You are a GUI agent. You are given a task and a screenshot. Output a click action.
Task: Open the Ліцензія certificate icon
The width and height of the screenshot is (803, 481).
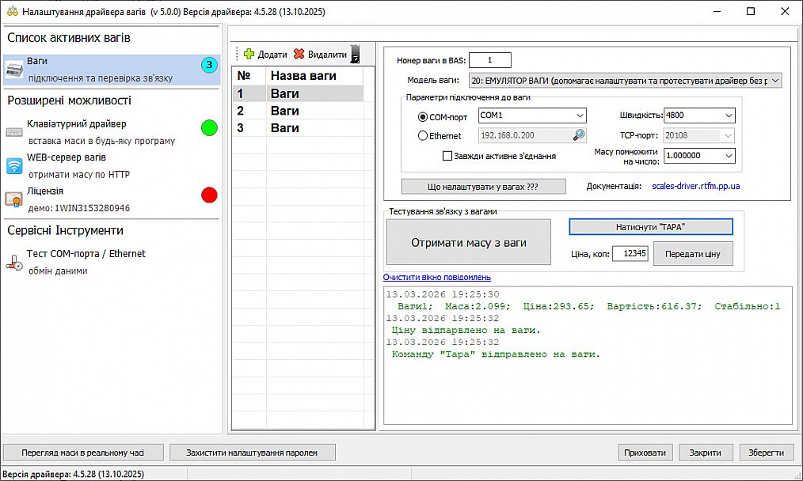tap(14, 199)
